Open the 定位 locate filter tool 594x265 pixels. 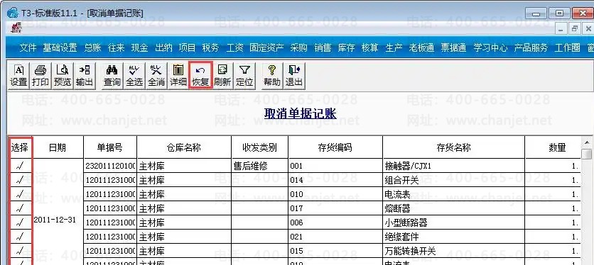pyautogui.click(x=244, y=76)
